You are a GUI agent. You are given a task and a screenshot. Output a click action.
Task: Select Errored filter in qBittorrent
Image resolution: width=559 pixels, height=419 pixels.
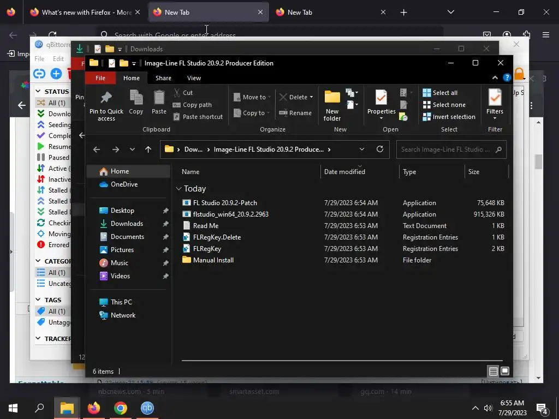tap(53, 245)
